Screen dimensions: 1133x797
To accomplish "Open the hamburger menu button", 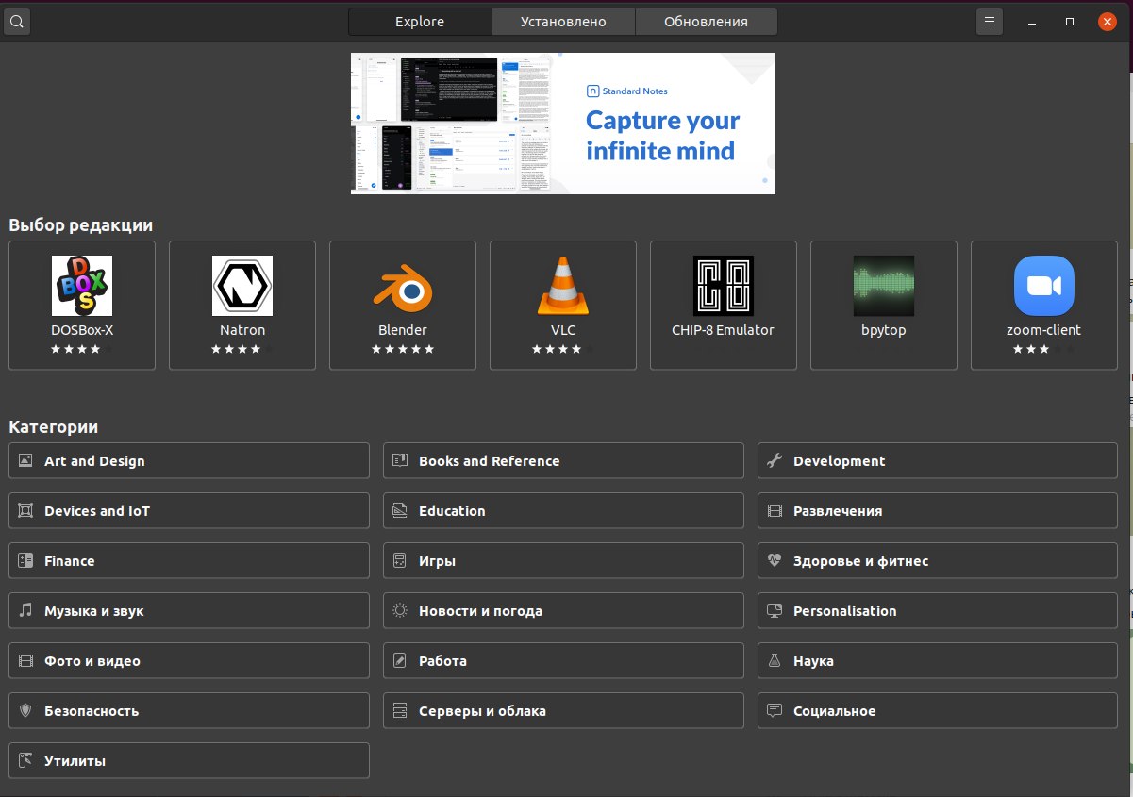I will [989, 22].
